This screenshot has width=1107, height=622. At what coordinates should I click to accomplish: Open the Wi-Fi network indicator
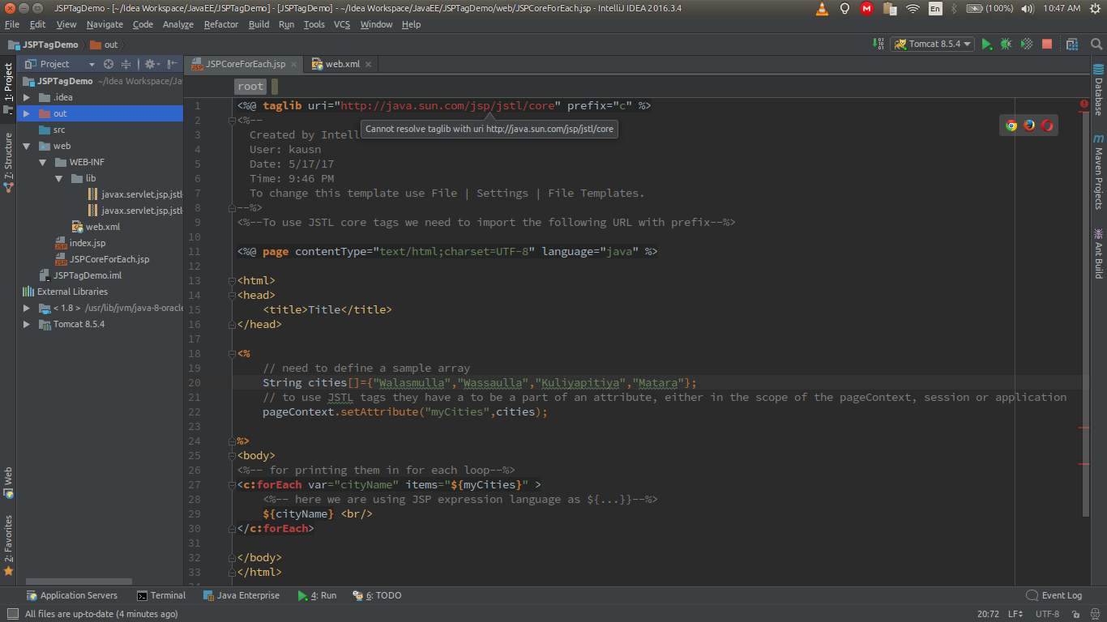pos(913,9)
